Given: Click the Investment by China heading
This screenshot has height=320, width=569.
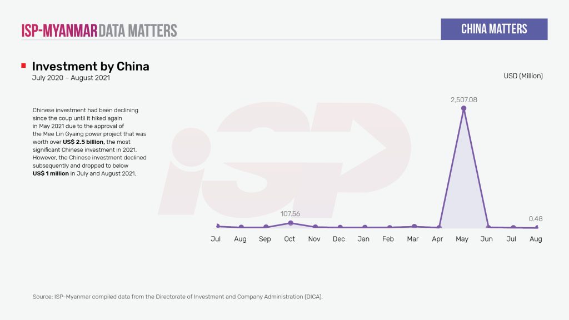Looking at the screenshot, I should point(91,67).
